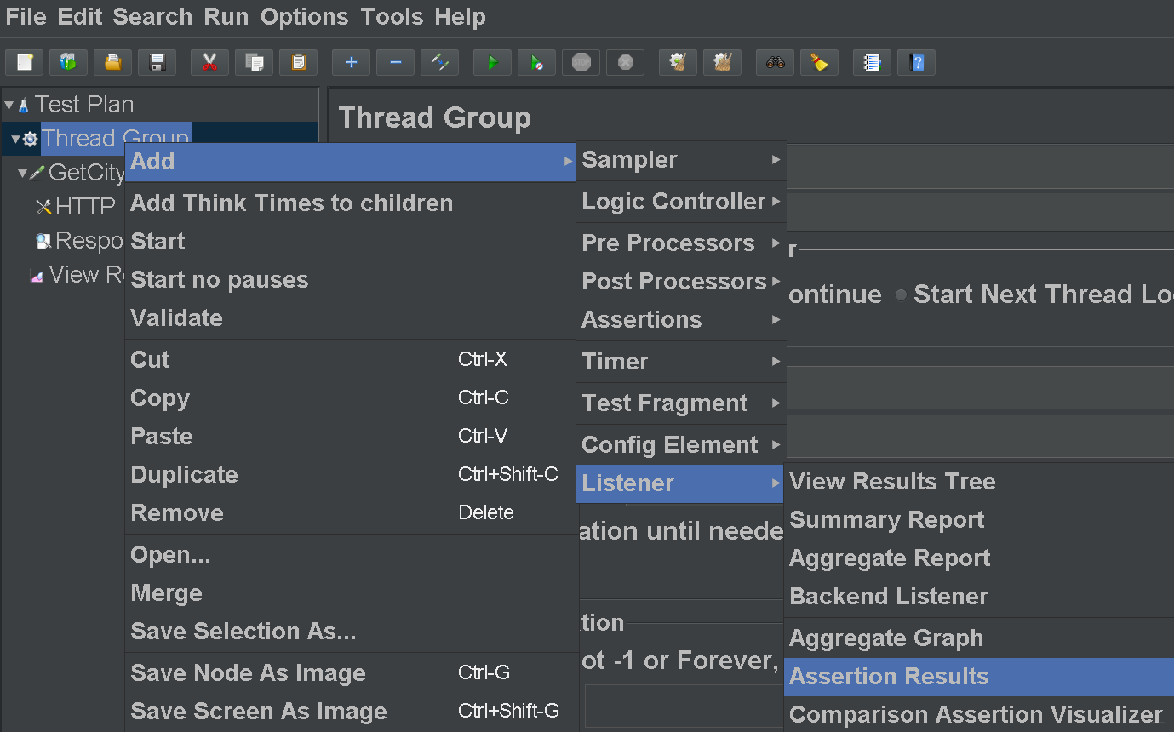Expand the Assertions submenu
The image size is (1174, 732).
tap(681, 320)
